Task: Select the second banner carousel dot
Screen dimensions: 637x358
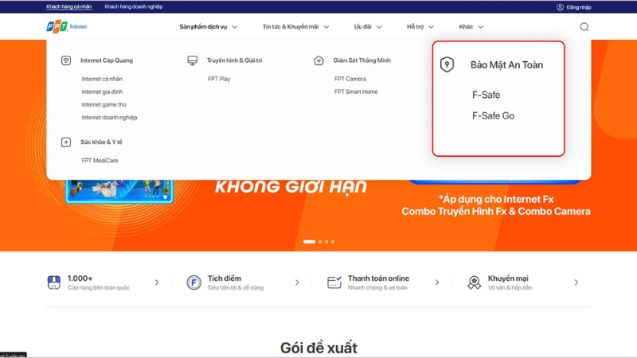Action: [320, 242]
